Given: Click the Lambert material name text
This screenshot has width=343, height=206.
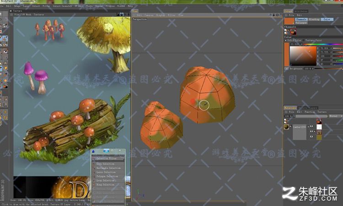Looking at the screenshot, I should pyautogui.click(x=299, y=127).
